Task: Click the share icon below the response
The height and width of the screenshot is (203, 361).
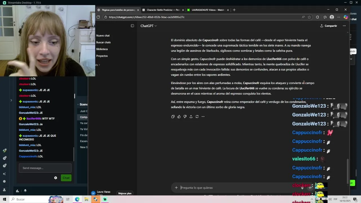Action: [191, 116]
